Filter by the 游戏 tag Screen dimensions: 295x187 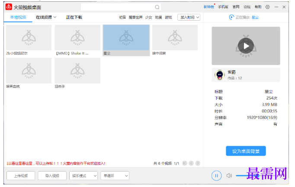[168, 17]
